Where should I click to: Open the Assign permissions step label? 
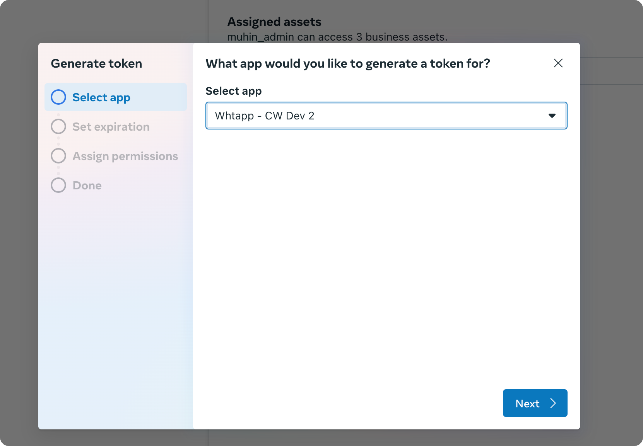(x=125, y=156)
